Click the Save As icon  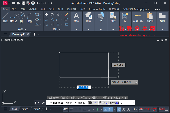point(28,3)
